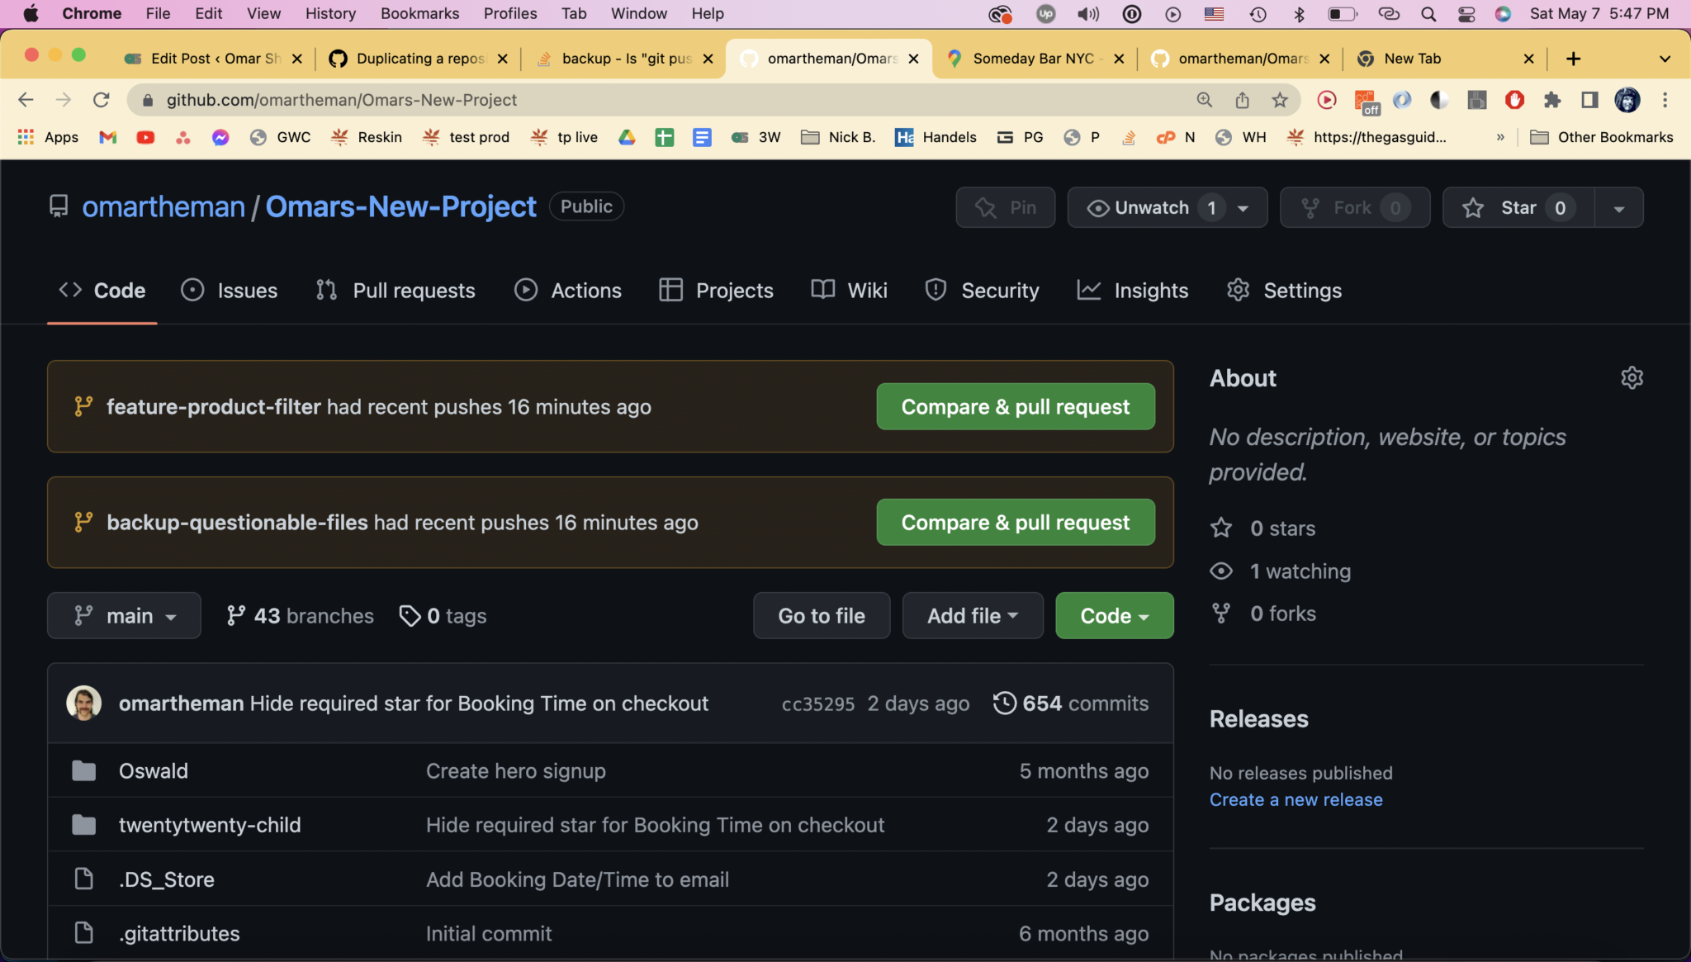This screenshot has height=962, width=1691.
Task: Pin the repository
Action: (x=1005, y=207)
